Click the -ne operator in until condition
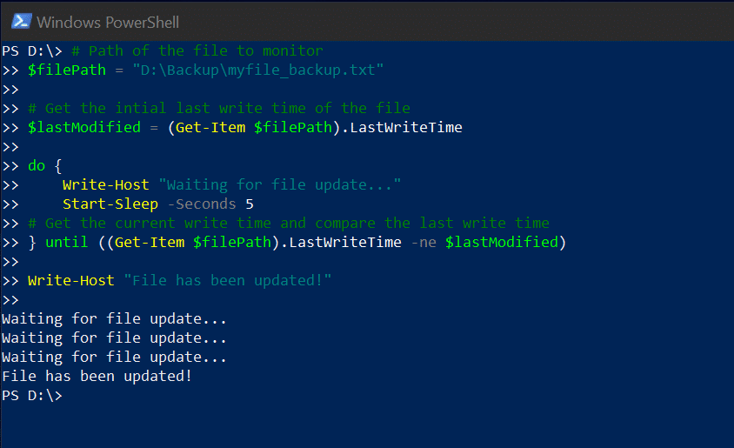The width and height of the screenshot is (734, 448). coord(424,242)
